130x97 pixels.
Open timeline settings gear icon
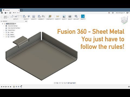coord(129,86)
